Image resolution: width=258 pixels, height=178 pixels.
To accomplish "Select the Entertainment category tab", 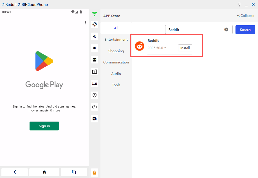I will [116, 40].
